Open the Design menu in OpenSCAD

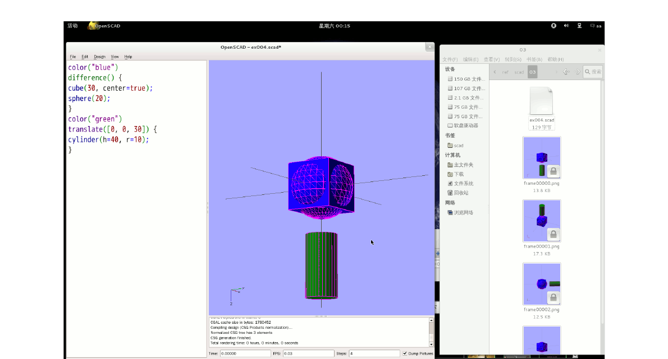tap(99, 57)
